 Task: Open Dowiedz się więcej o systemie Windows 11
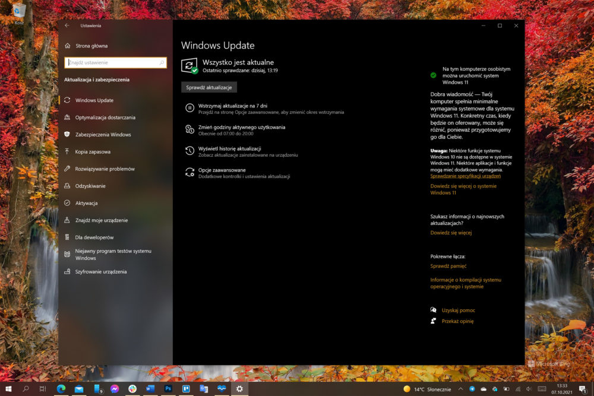point(463,189)
